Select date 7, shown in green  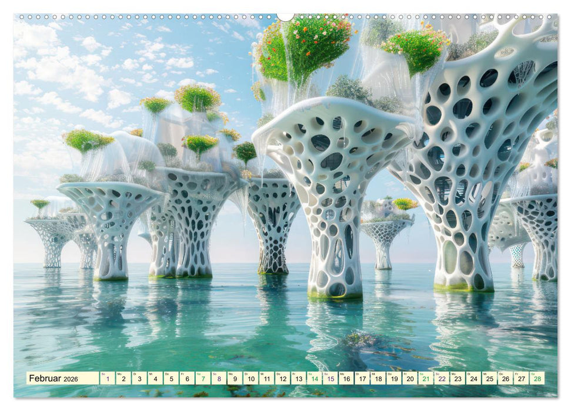pos(203,378)
